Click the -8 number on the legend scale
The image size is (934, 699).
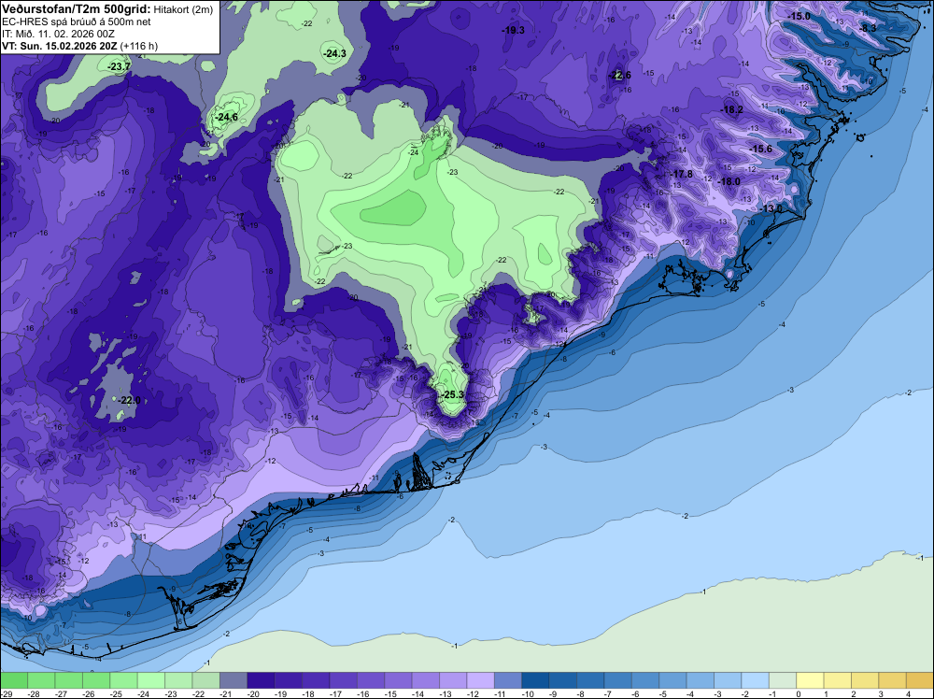(583, 693)
